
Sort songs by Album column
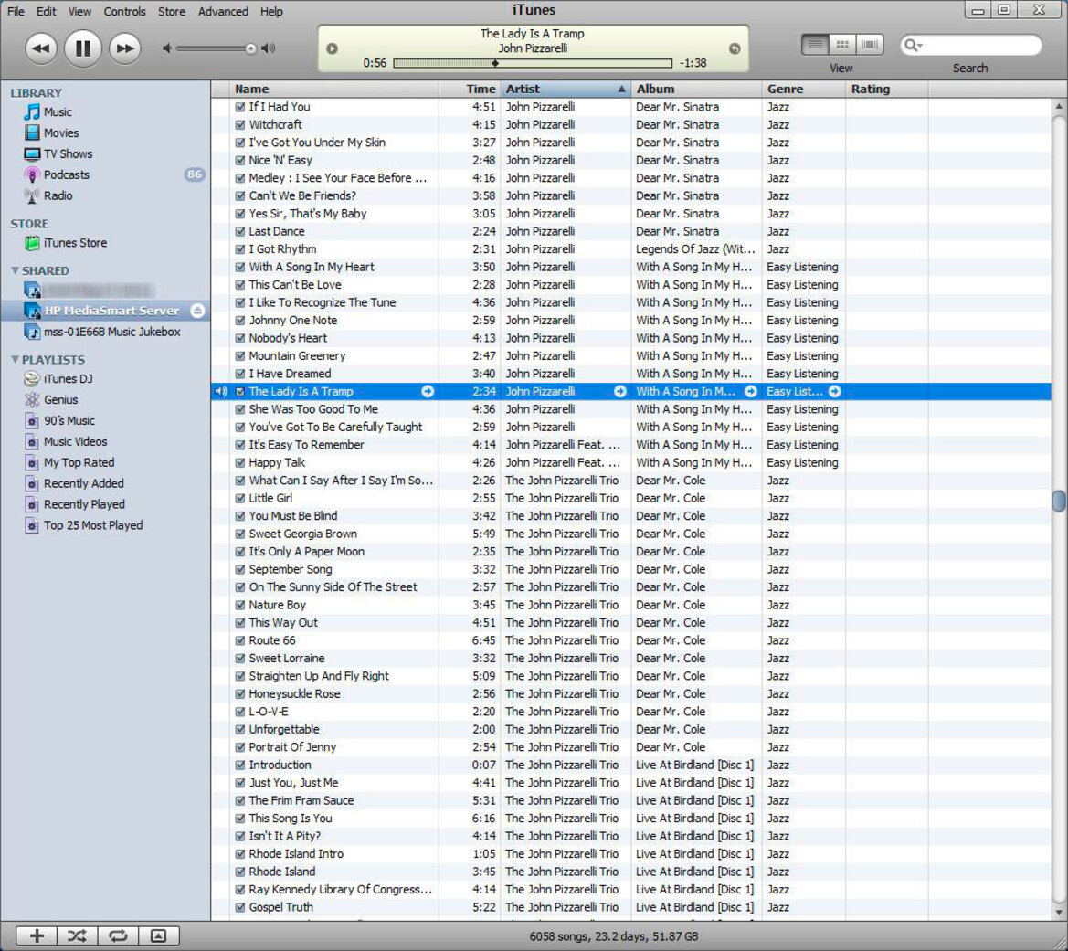(x=696, y=90)
